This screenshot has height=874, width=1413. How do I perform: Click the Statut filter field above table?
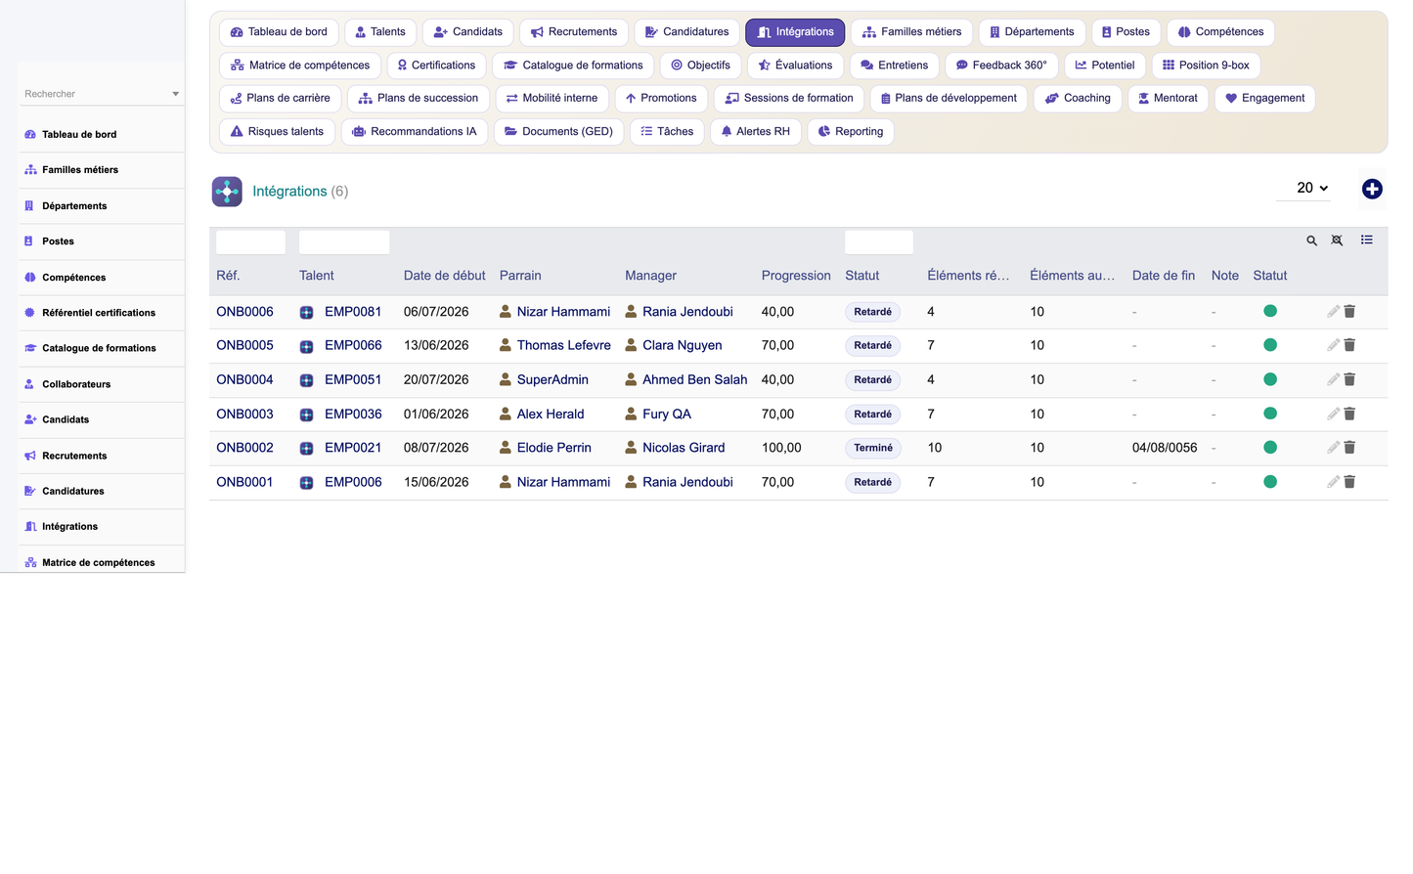tap(878, 241)
